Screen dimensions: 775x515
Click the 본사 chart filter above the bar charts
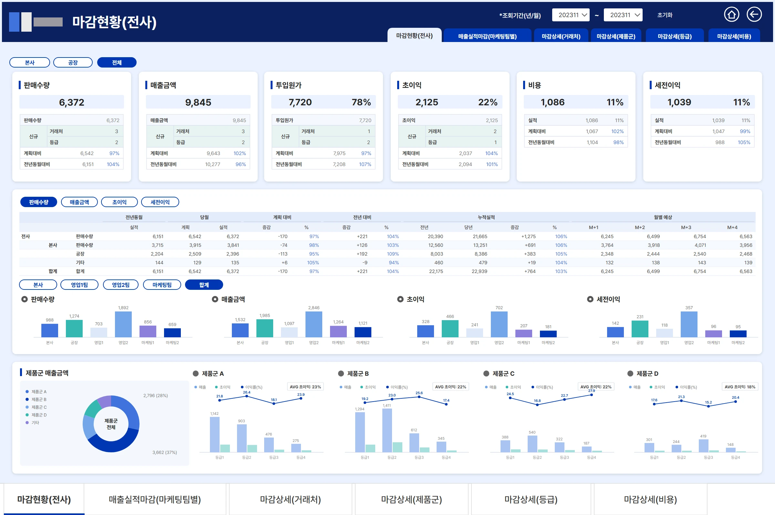(38, 285)
